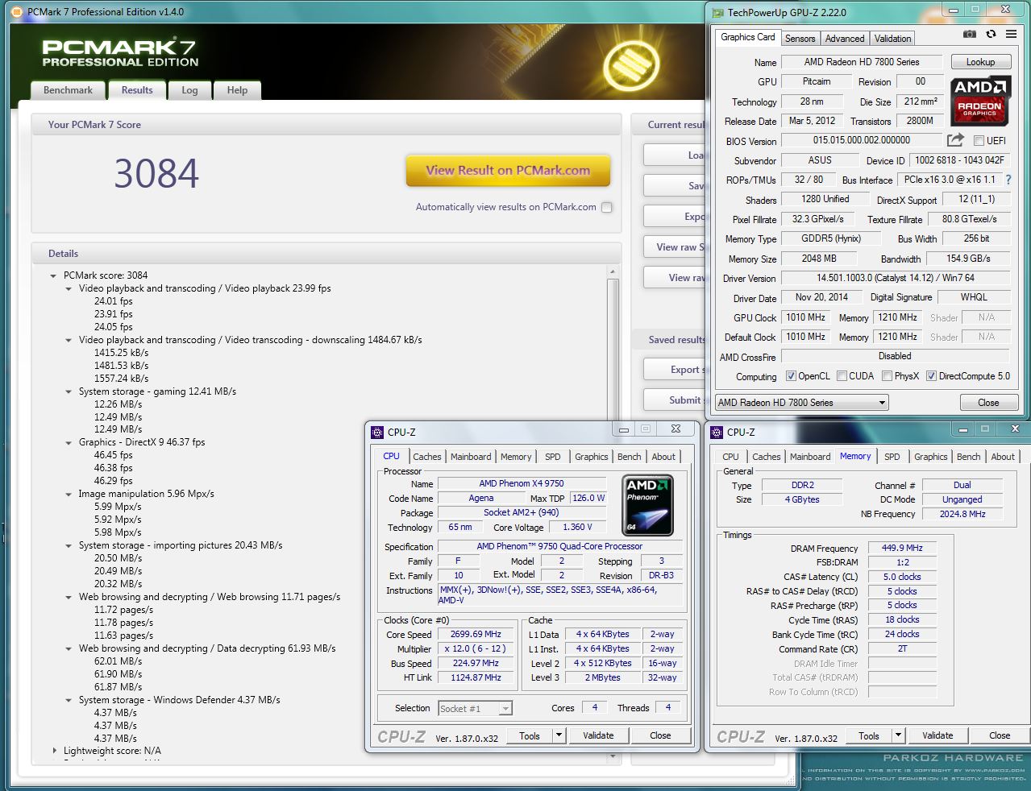Screen dimensions: 1031x791
Task: Open the Advanced tab in GPU-Z
Action: click(x=845, y=39)
